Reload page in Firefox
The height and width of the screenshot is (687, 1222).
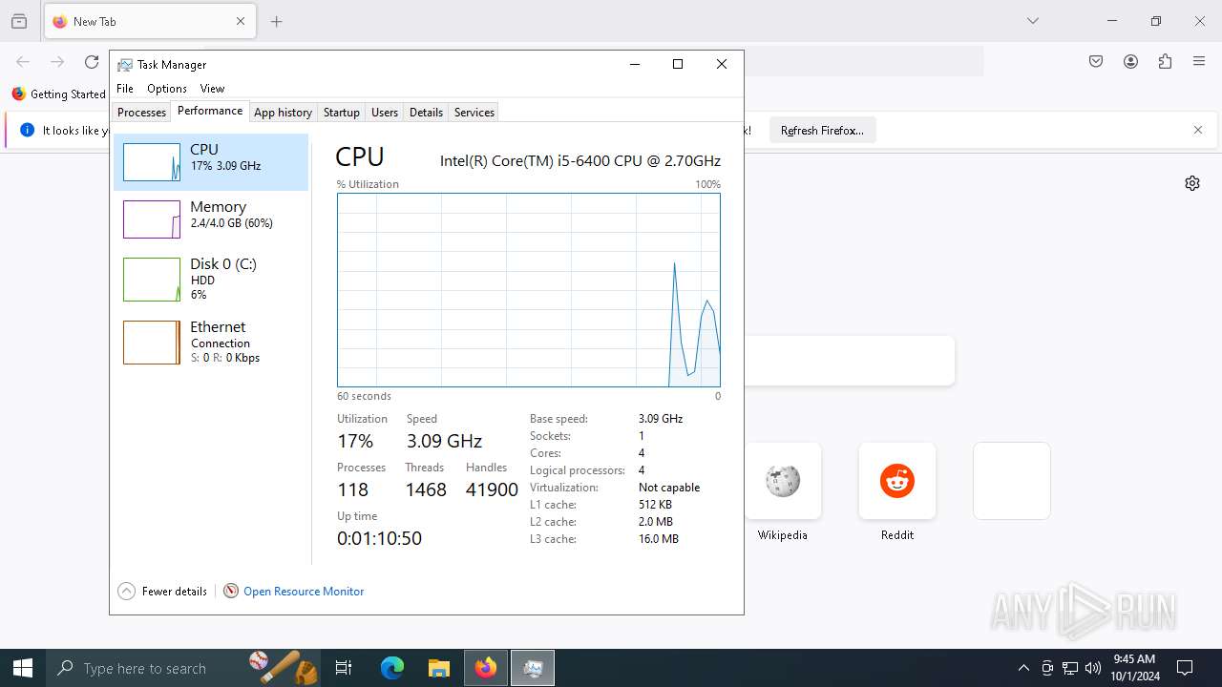pos(92,61)
